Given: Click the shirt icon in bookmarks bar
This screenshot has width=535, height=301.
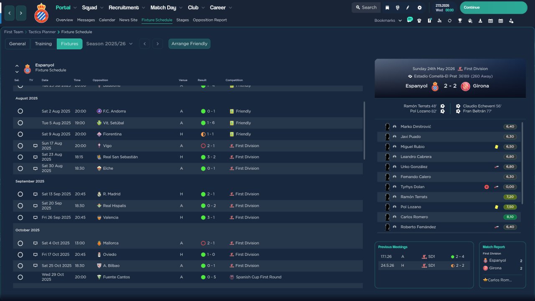Looking at the screenshot, I should 419,20.
